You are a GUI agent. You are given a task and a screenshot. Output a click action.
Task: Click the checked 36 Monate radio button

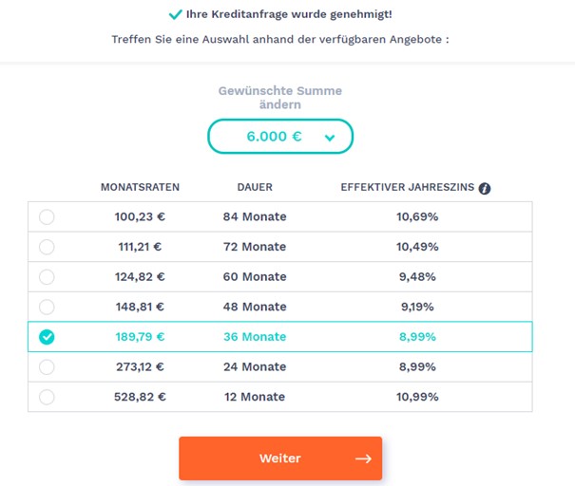47,337
